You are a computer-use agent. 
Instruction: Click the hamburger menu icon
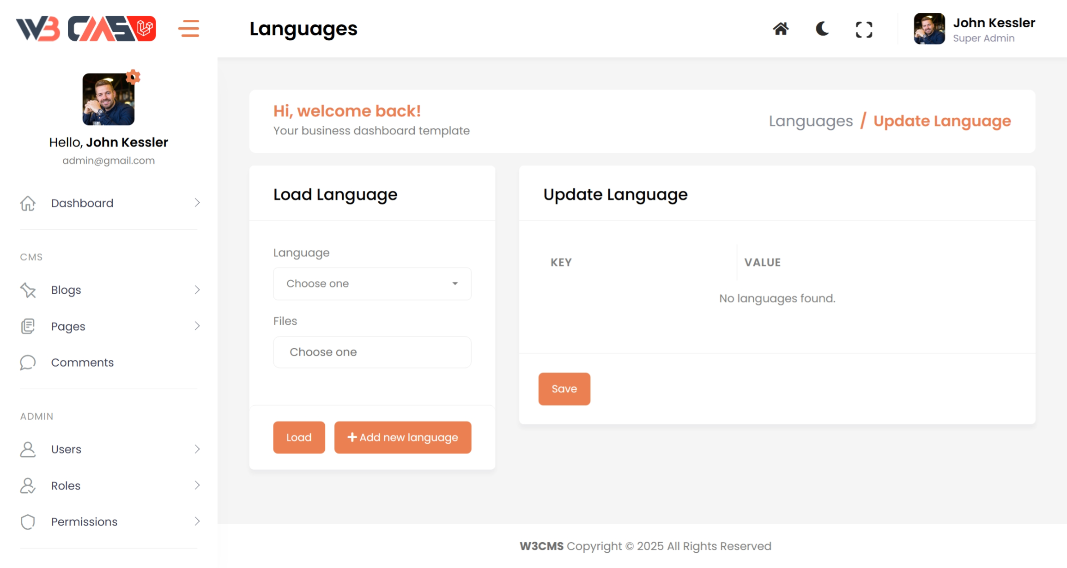tap(188, 29)
